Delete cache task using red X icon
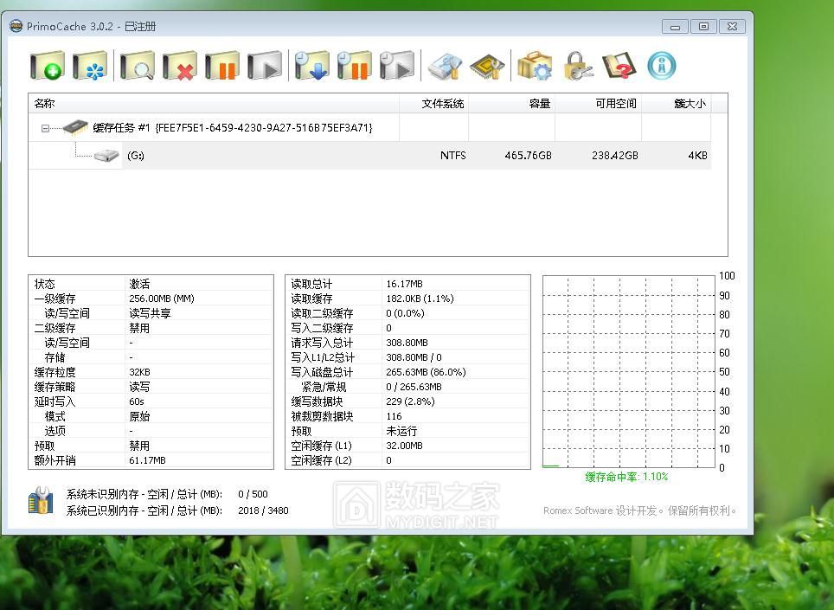 pos(180,66)
